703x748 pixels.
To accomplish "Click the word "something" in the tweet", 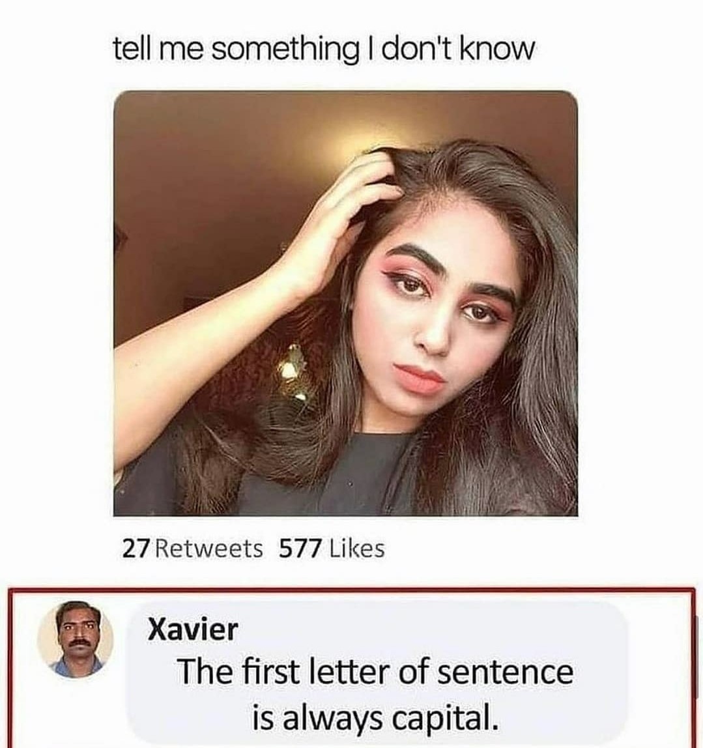I will (283, 50).
